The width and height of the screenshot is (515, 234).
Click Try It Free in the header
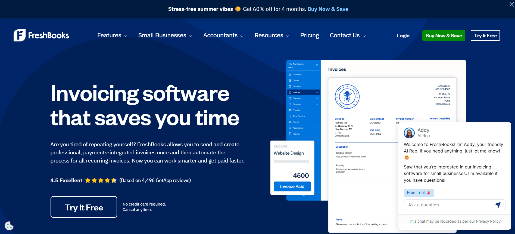[x=485, y=35]
